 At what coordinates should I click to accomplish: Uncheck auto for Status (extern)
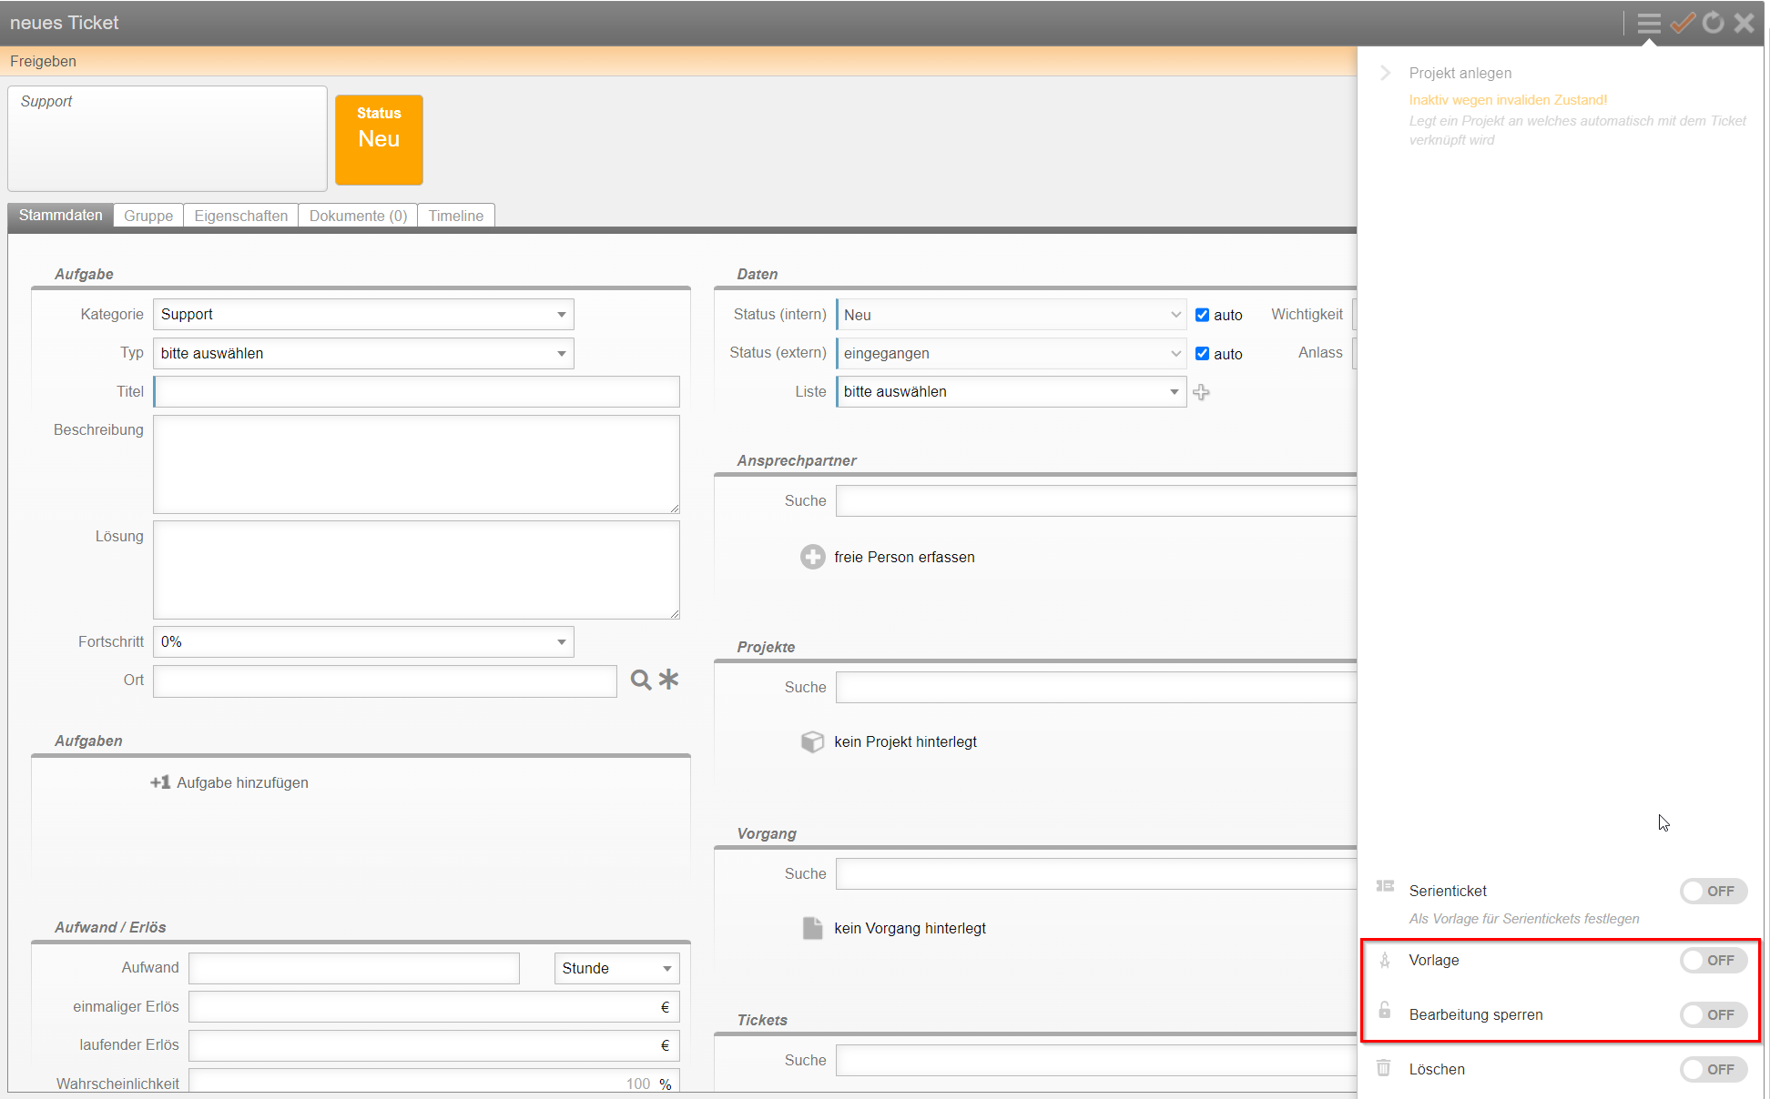point(1202,354)
